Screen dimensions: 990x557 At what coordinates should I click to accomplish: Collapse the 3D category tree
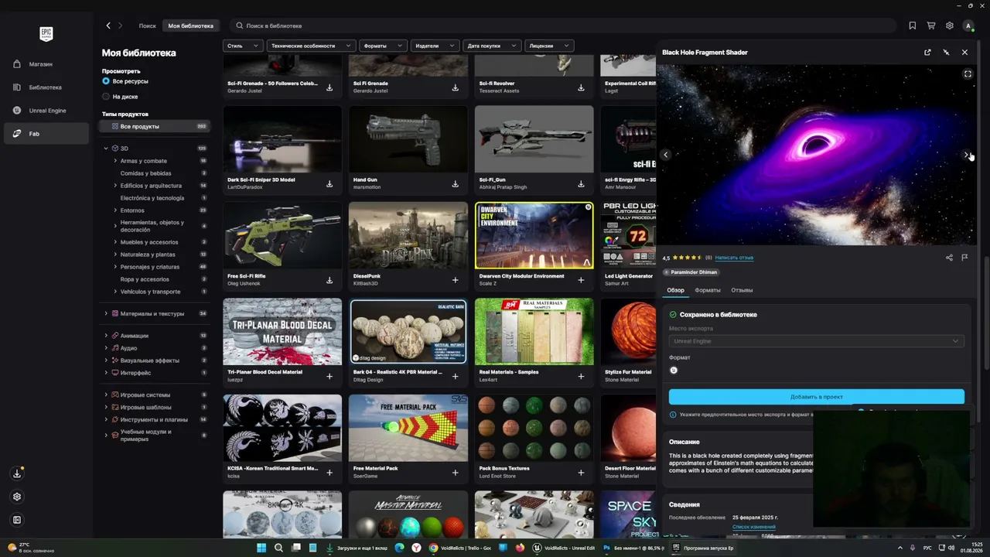click(x=106, y=149)
